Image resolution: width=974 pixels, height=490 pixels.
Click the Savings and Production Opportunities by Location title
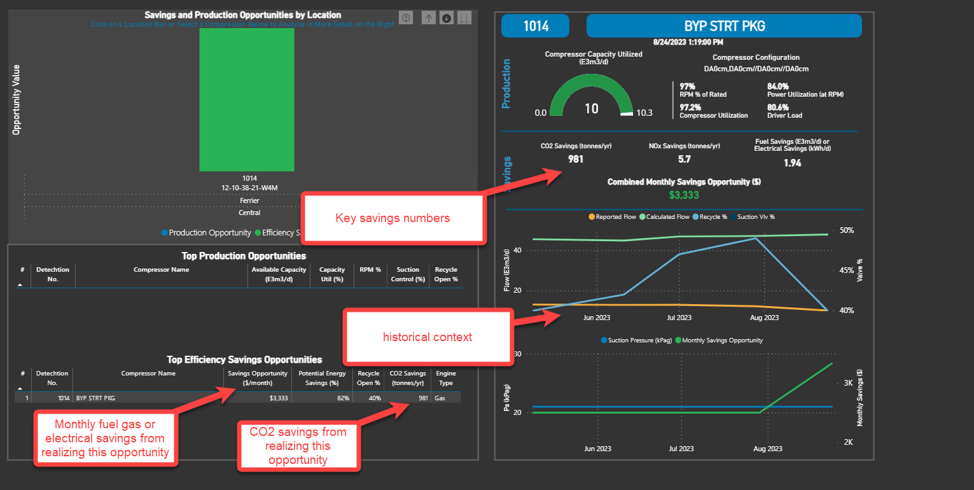[x=243, y=15]
